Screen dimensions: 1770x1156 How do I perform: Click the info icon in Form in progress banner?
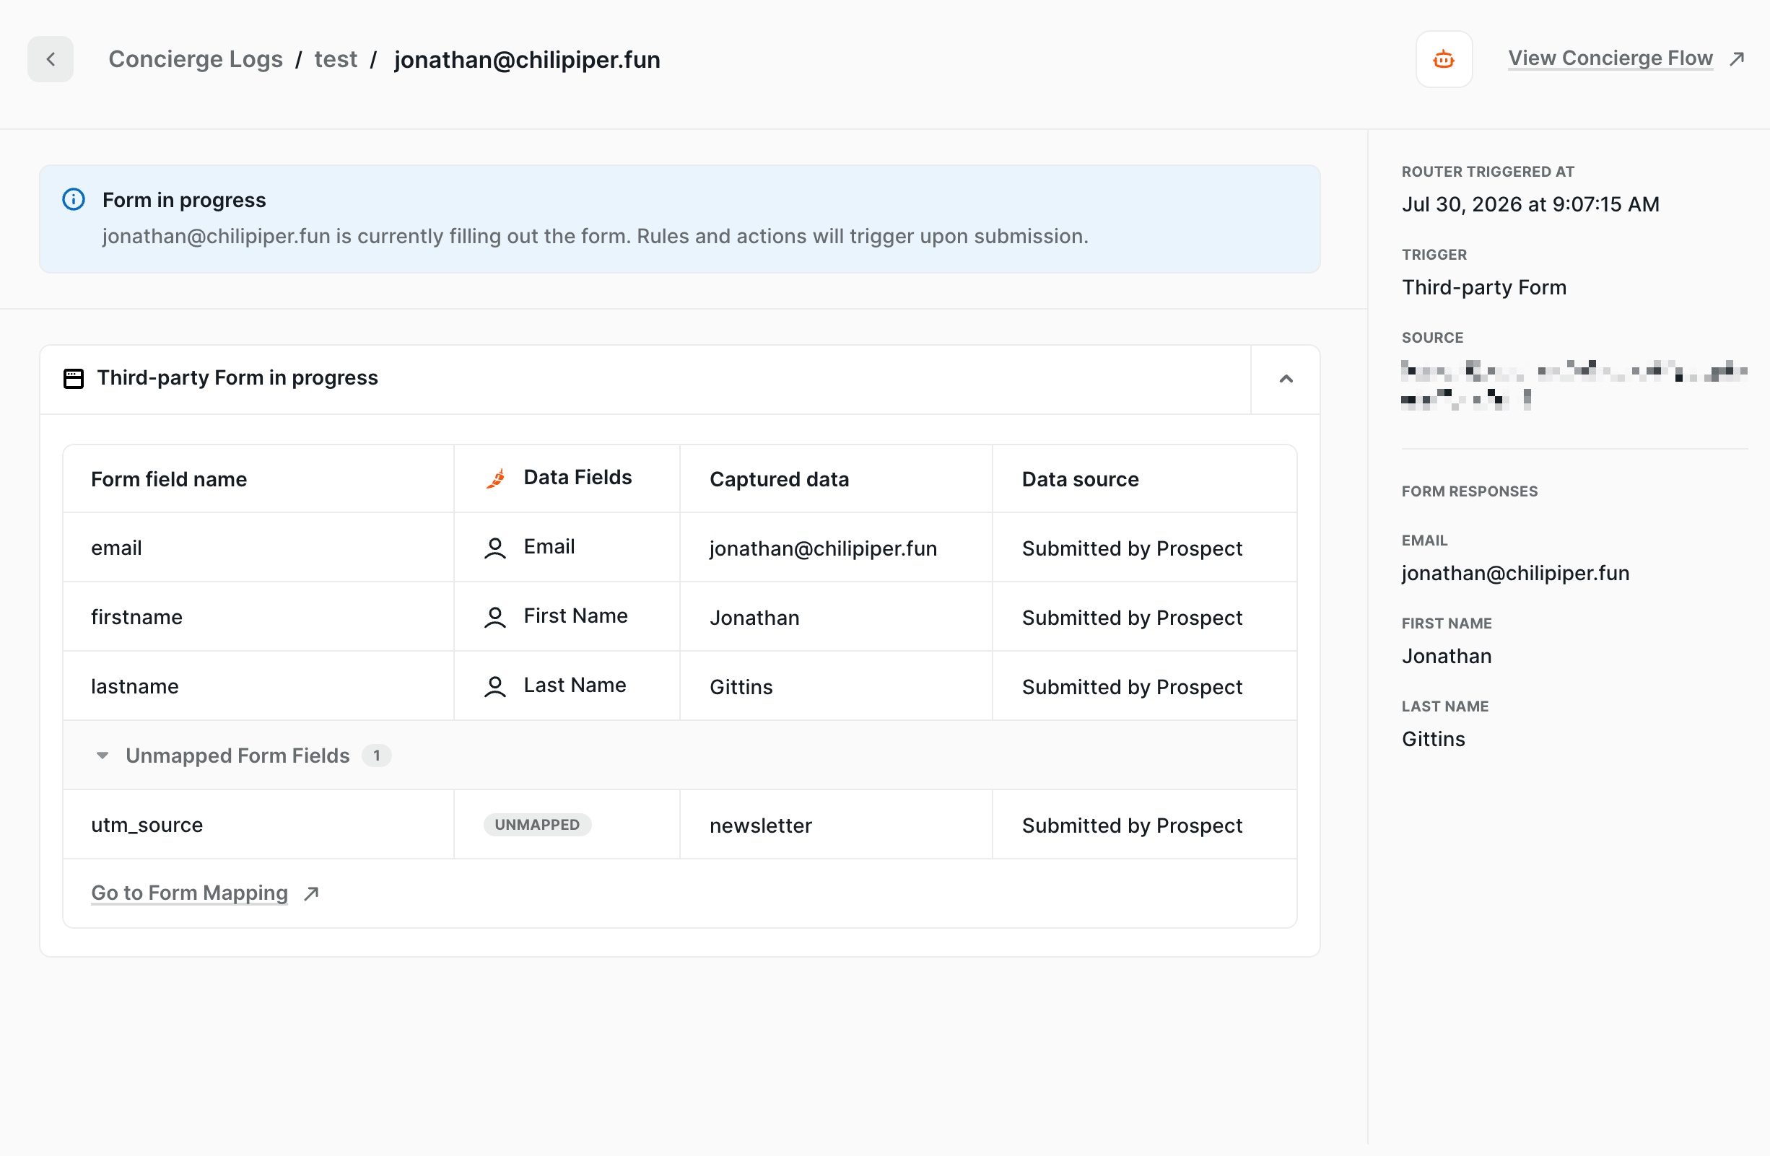pos(74,199)
